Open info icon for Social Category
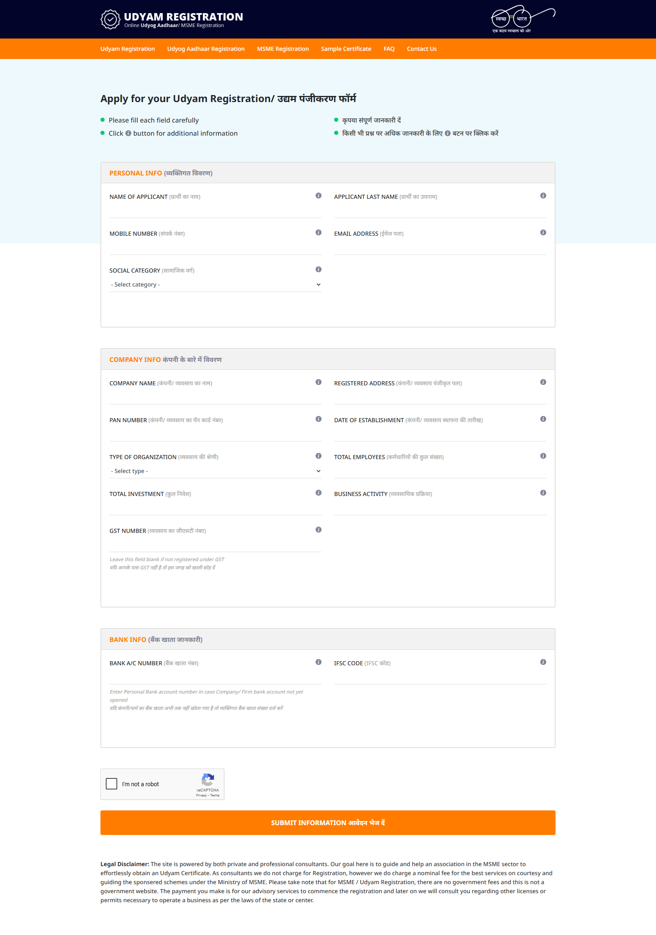 [x=319, y=269]
